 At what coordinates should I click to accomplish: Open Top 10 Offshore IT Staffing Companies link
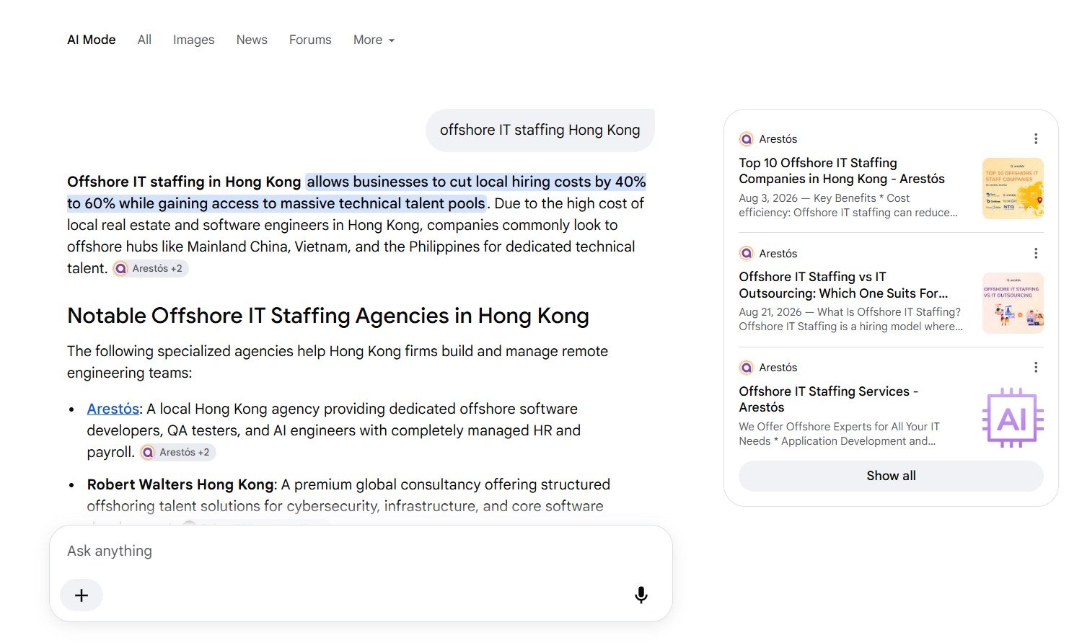point(842,171)
